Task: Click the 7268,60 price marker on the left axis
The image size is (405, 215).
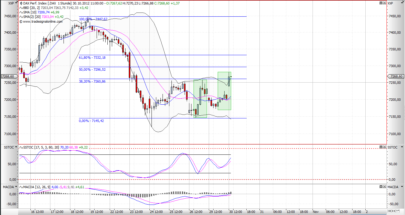Action: point(9,76)
